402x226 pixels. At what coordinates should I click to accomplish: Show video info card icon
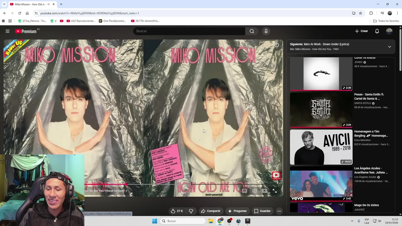point(277,45)
